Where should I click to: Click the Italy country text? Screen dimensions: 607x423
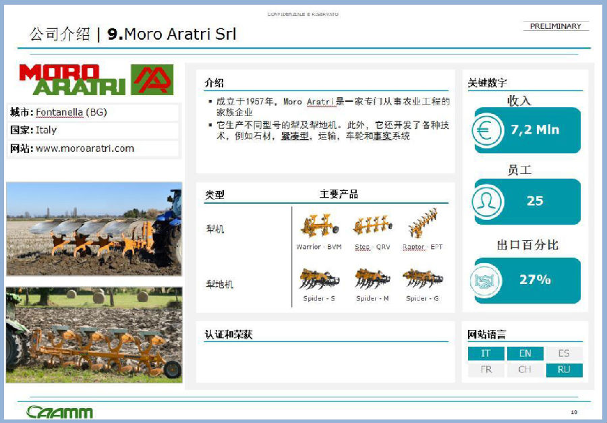(46, 130)
